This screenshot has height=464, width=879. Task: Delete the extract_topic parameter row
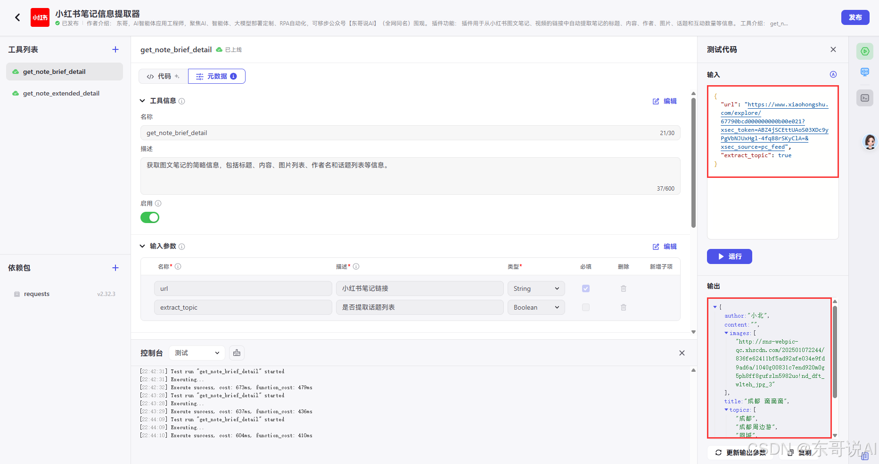(x=624, y=307)
